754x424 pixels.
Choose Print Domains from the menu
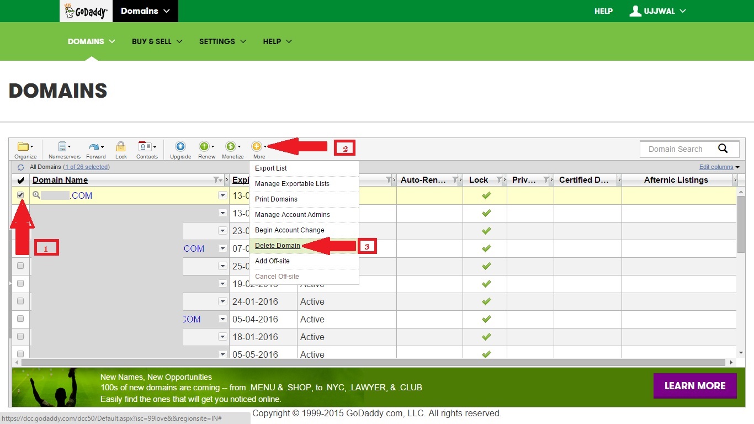coord(304,199)
